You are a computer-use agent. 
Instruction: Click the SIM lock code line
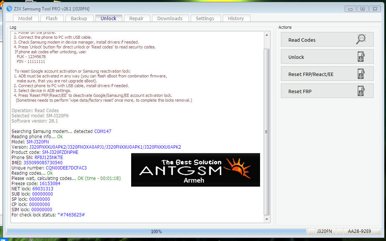[x=32, y=210]
